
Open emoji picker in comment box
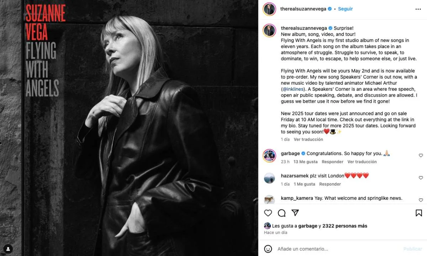click(268, 249)
